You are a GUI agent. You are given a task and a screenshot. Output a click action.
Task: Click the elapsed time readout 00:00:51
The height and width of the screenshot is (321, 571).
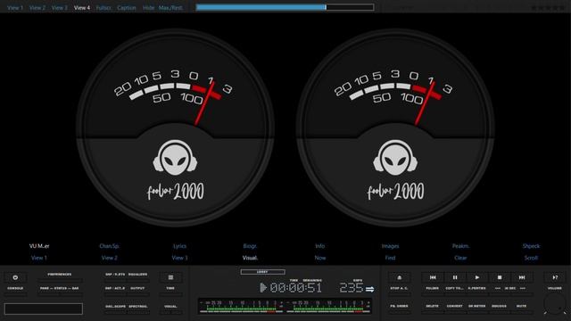coord(295,288)
